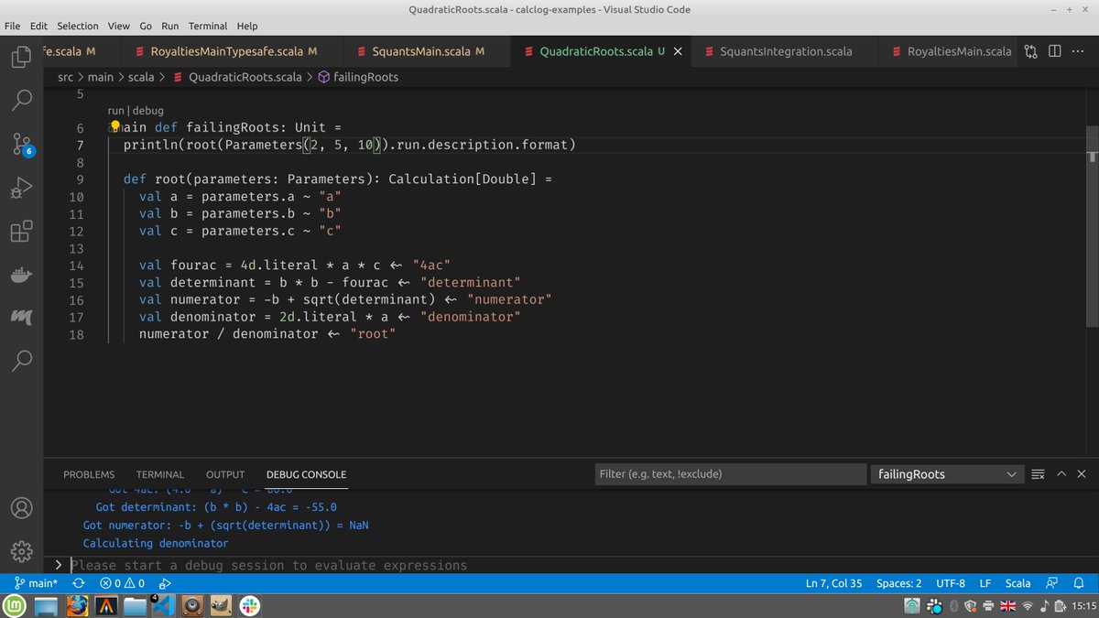The width and height of the screenshot is (1099, 618).
Task: Open the Linux Mint start menu
Action: click(15, 605)
